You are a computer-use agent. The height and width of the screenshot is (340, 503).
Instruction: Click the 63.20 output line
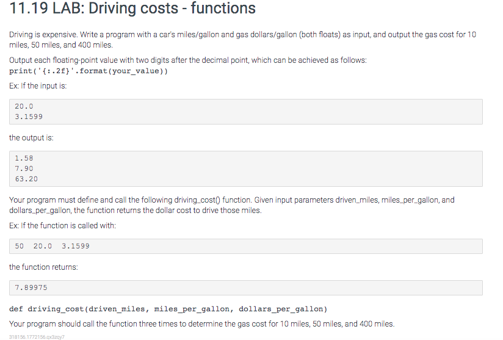coord(26,179)
